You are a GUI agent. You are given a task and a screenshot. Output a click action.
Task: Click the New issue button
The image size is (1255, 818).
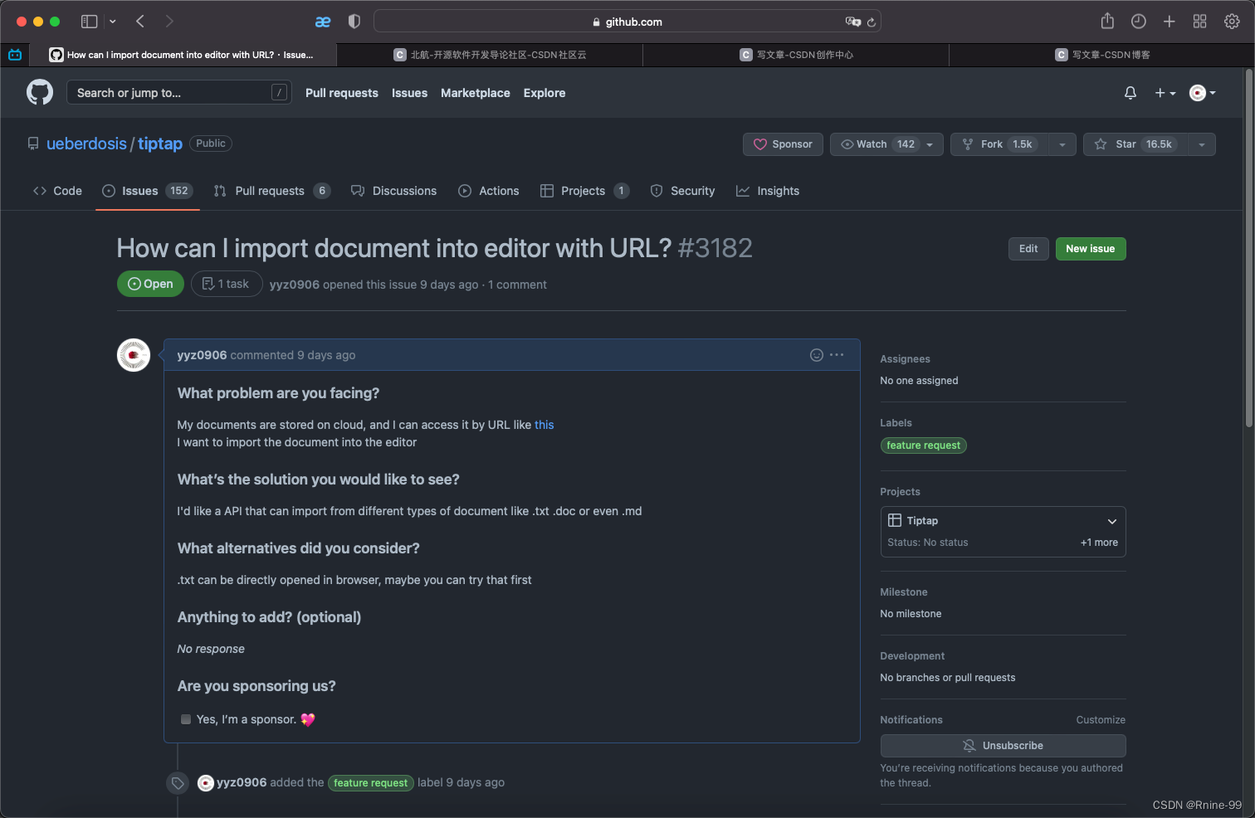pyautogui.click(x=1091, y=249)
